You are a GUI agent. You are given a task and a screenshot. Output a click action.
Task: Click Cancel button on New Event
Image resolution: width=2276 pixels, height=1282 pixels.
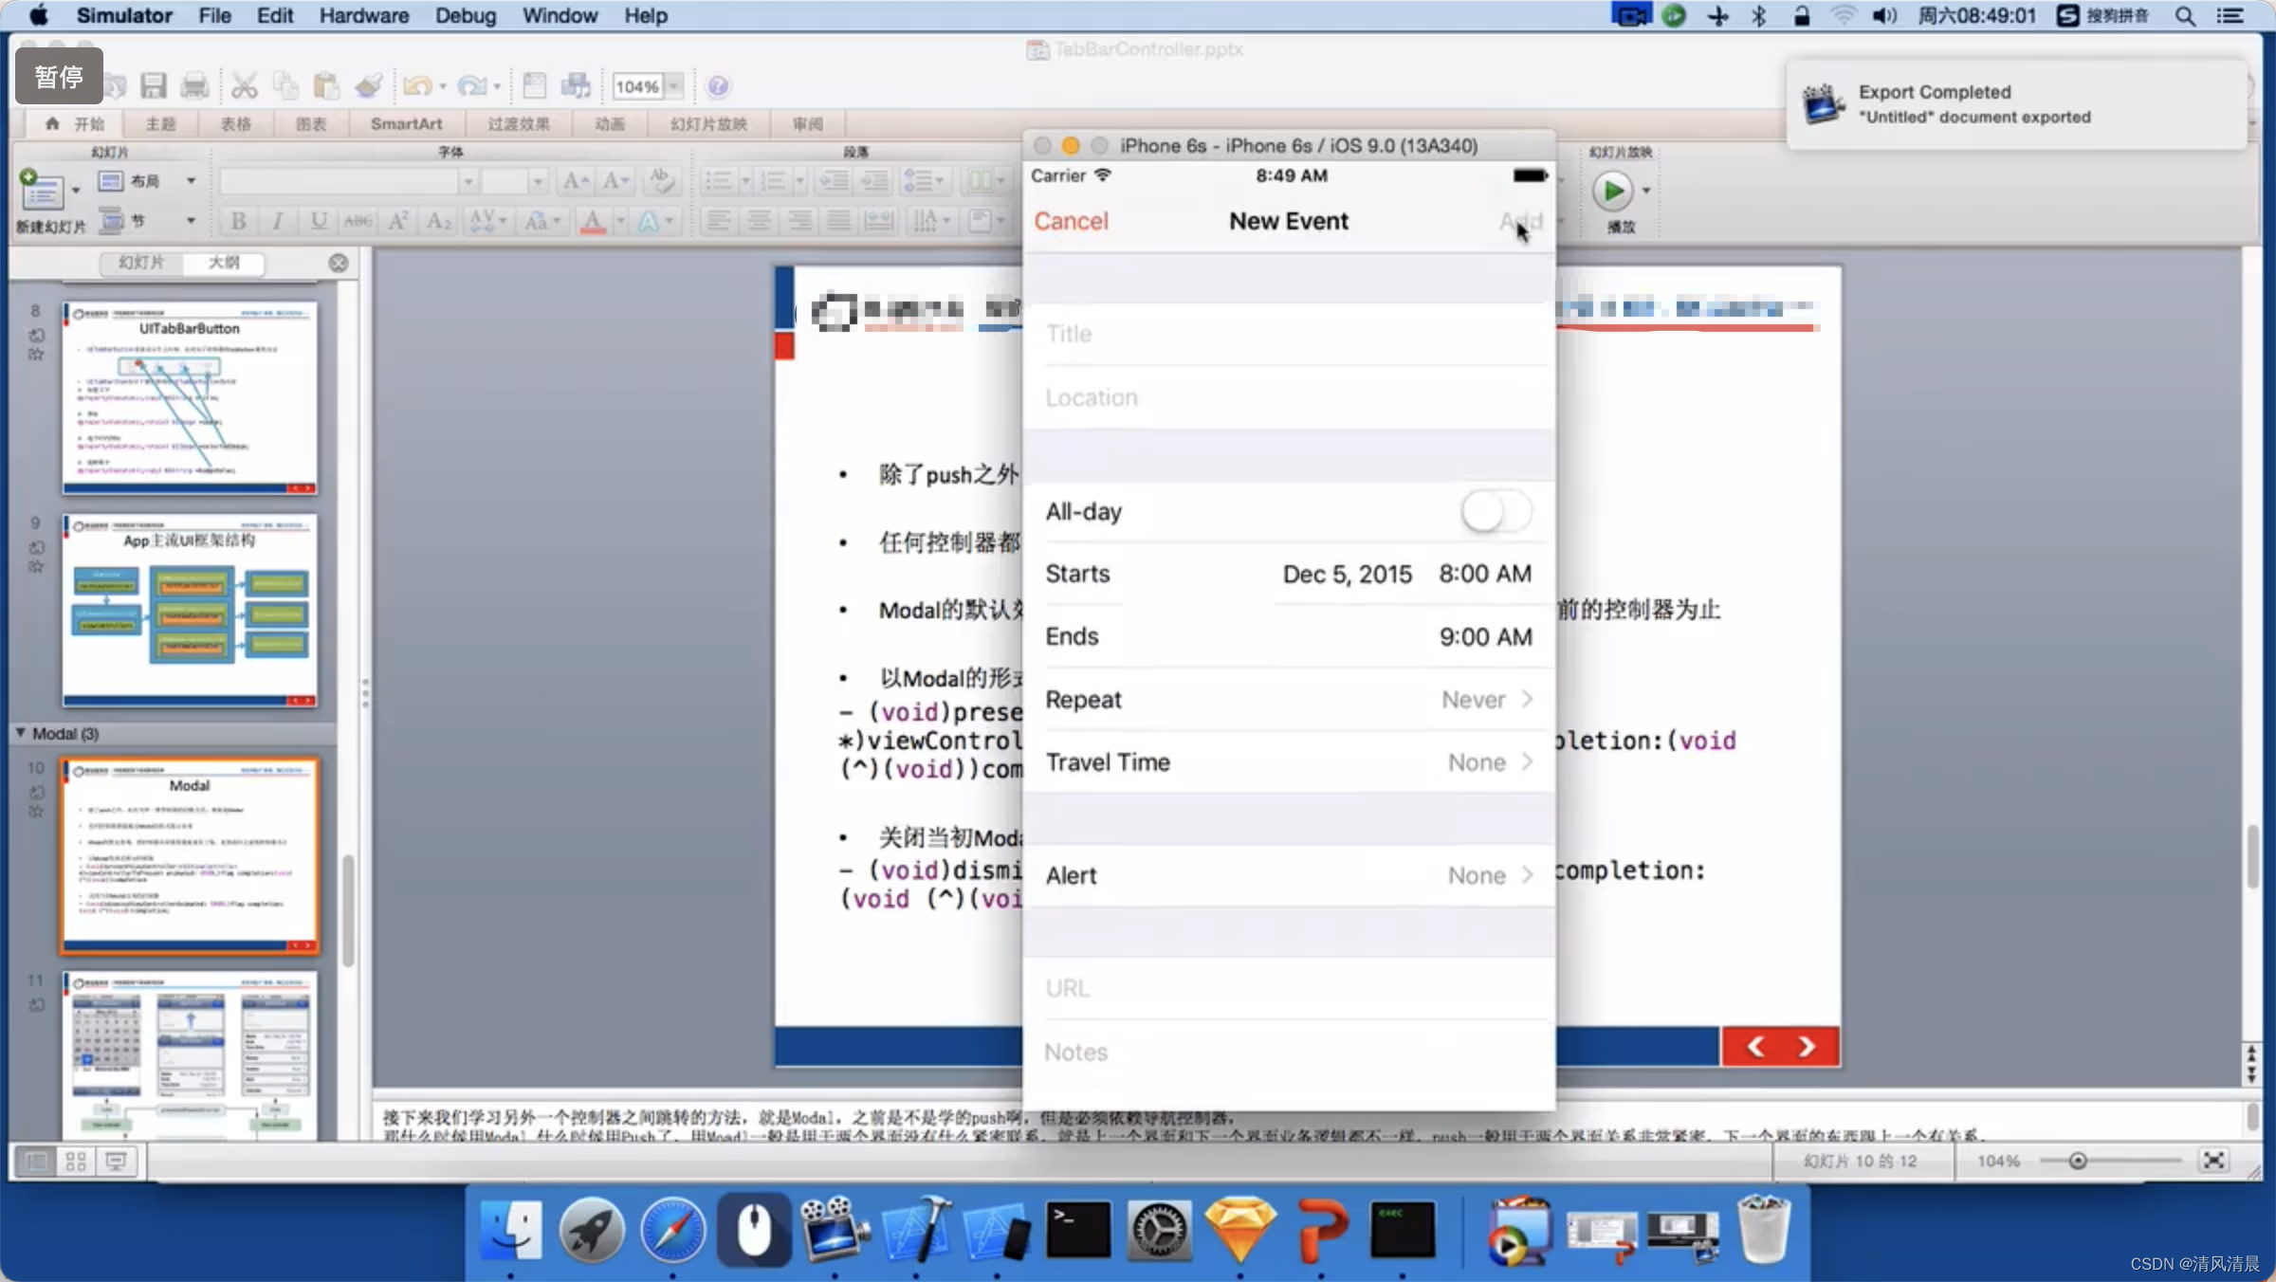pos(1071,220)
